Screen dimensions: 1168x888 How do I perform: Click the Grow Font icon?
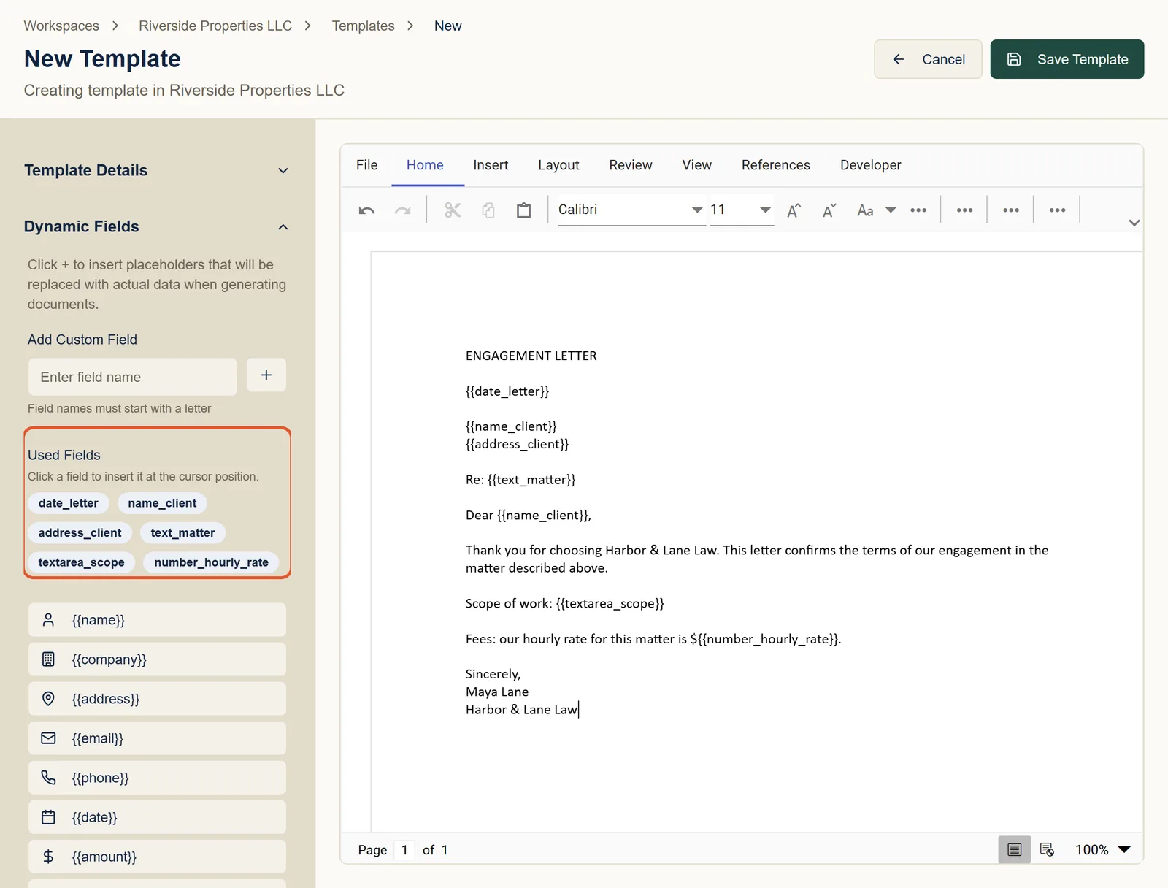click(x=794, y=210)
